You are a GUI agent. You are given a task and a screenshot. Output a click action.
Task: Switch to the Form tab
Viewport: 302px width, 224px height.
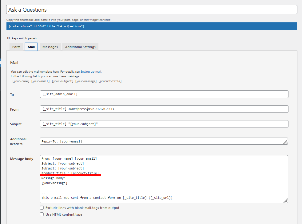(16, 47)
